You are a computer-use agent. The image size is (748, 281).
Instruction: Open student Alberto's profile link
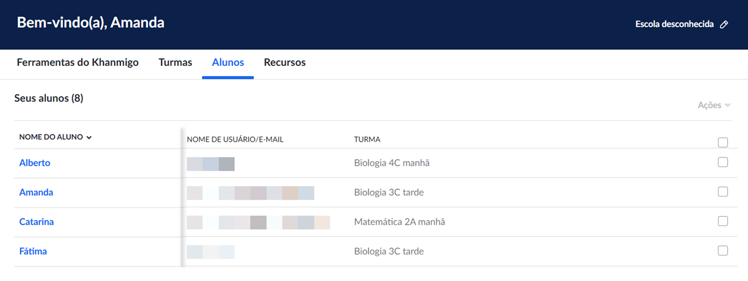click(x=35, y=163)
